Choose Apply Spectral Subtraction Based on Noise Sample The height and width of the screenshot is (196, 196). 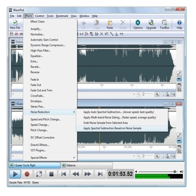pos(122,128)
